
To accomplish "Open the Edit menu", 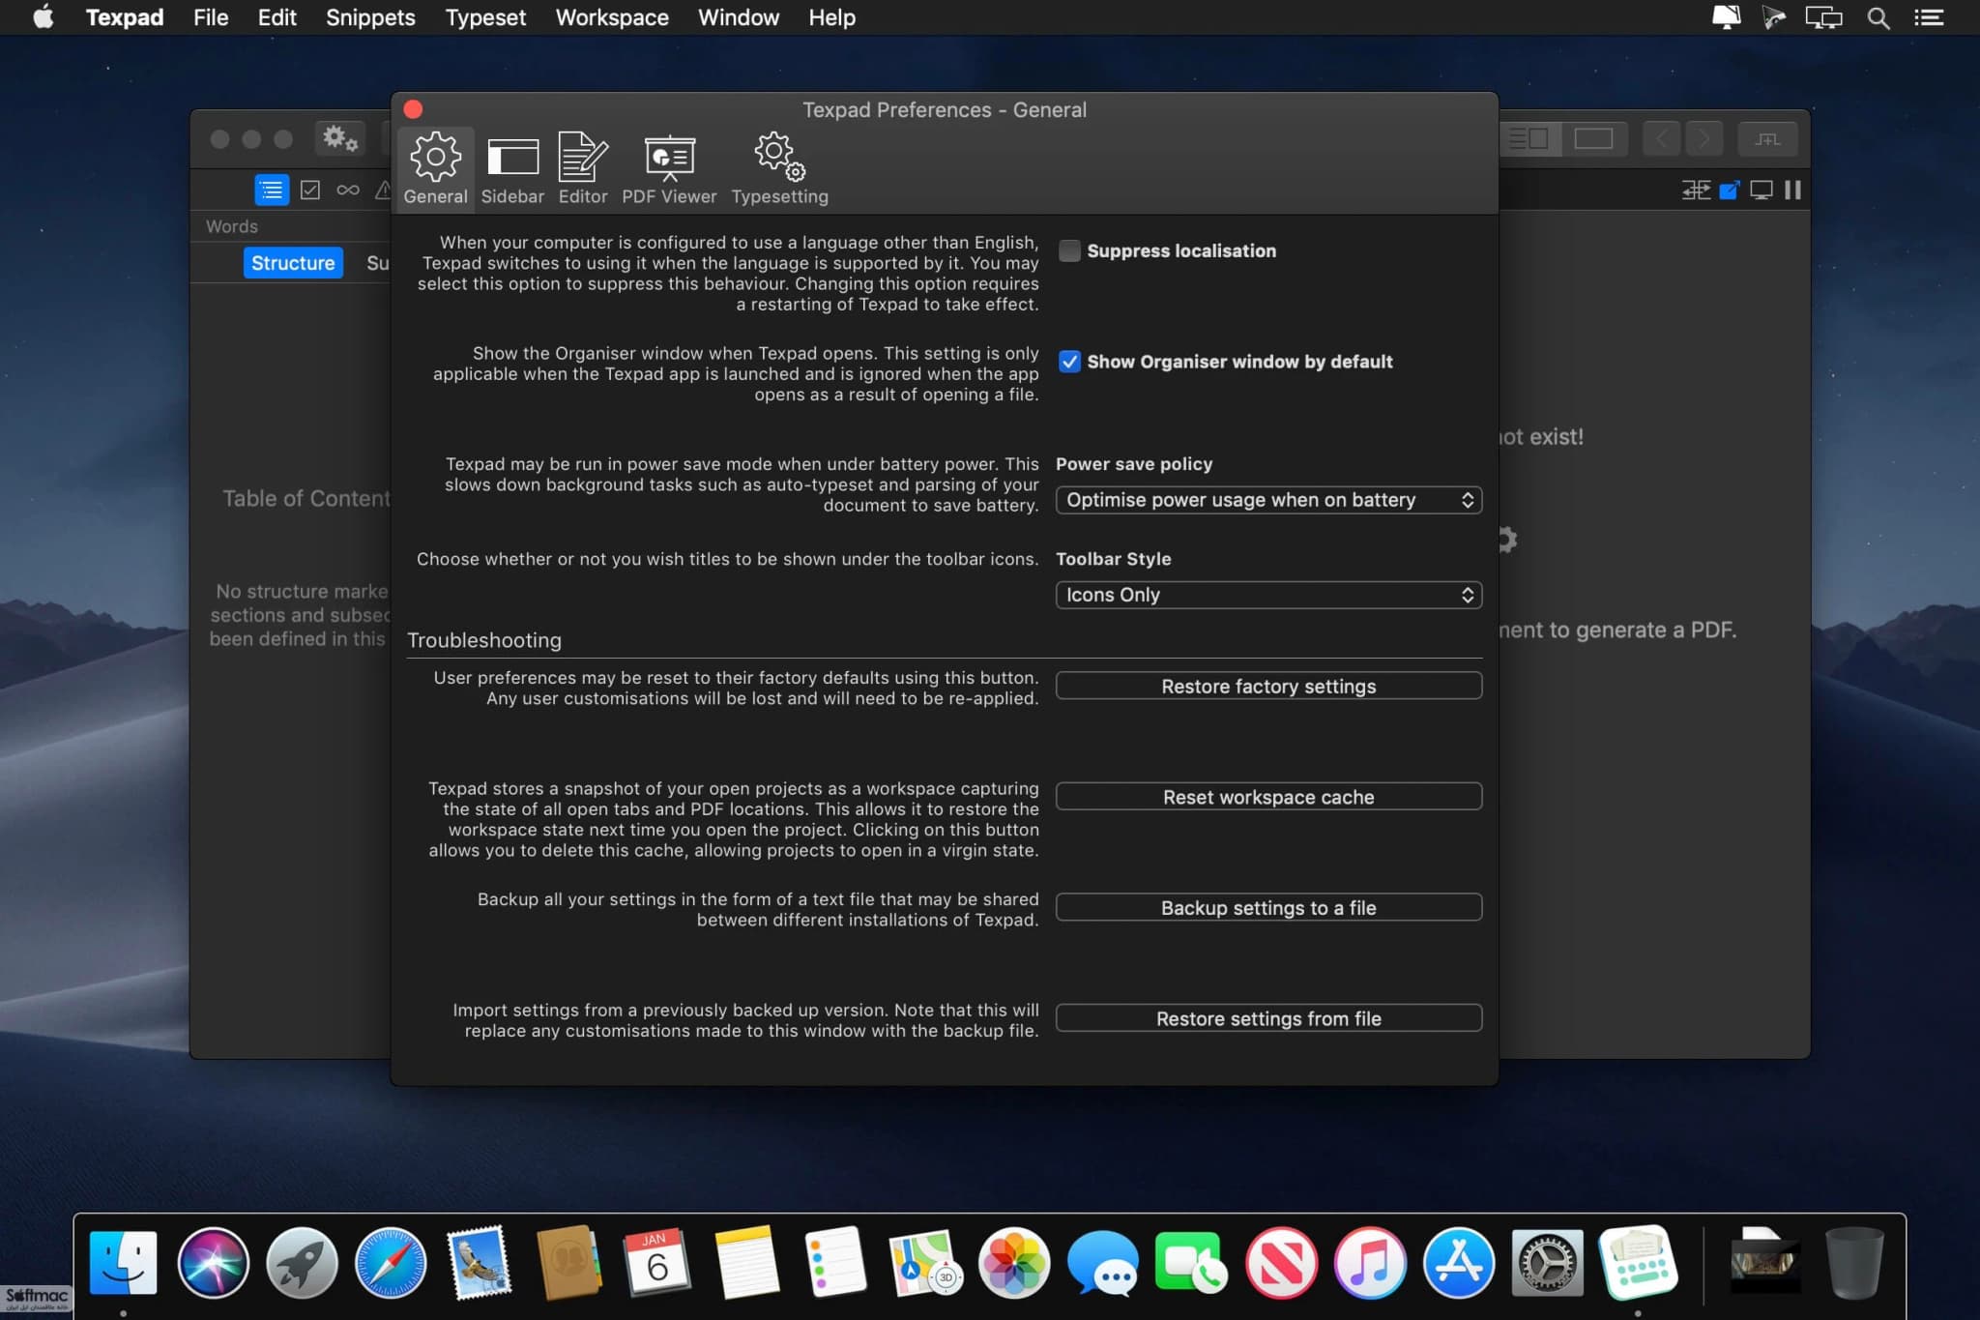I will (x=277, y=17).
